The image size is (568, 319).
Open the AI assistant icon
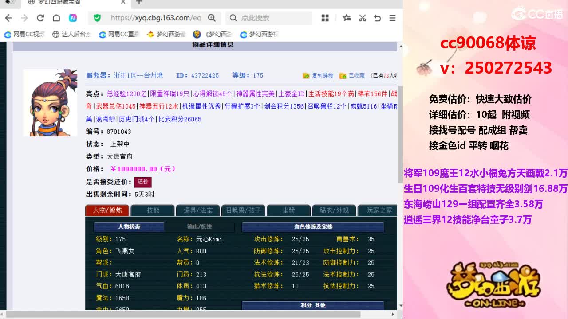click(73, 18)
